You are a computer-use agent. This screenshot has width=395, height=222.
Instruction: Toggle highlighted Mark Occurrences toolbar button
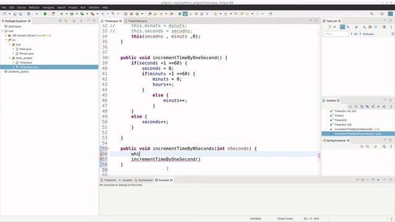click(x=185, y=14)
